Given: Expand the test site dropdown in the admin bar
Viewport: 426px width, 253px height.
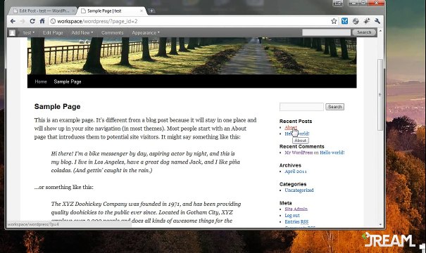Looking at the screenshot, I should click(x=29, y=32).
